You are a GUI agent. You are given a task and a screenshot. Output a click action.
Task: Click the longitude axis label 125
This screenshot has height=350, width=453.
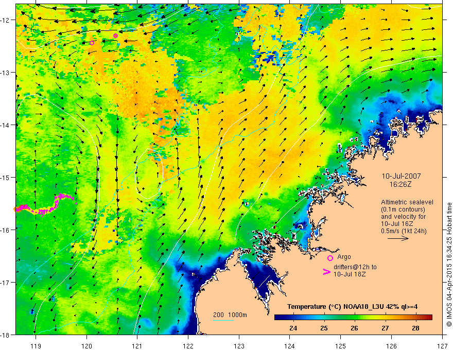tap(341, 346)
